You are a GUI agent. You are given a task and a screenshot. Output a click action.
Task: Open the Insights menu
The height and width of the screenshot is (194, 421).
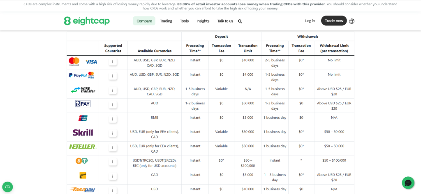203,21
